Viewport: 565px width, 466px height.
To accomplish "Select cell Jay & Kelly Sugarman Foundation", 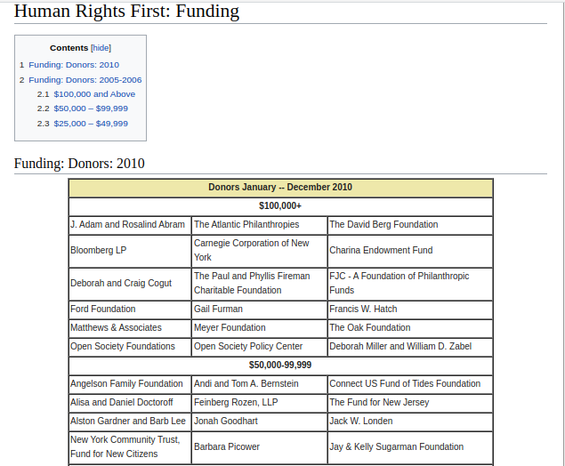I will coord(410,447).
